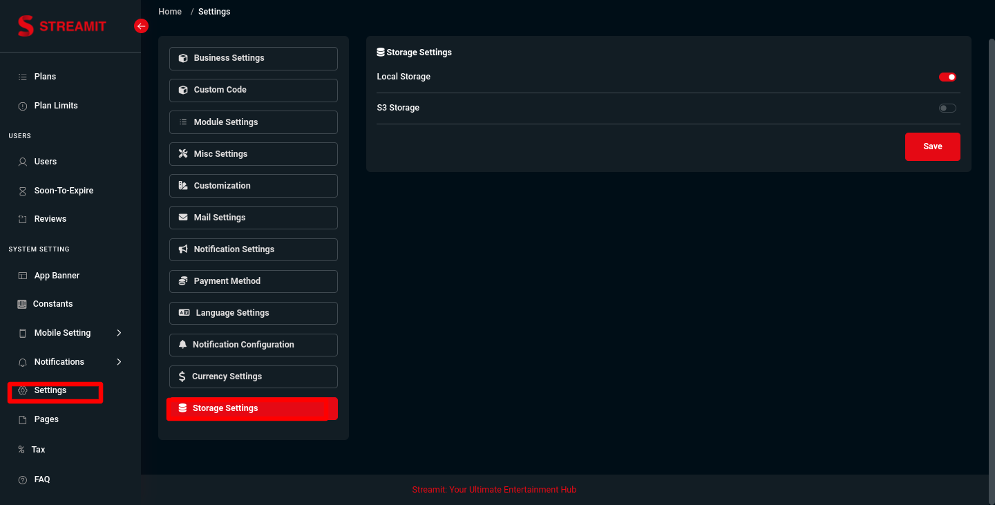Click the Pages document icon
The width and height of the screenshot is (995, 505).
tap(22, 419)
